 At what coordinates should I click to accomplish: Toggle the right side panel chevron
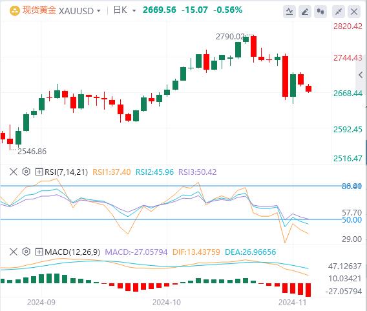(x=361, y=75)
